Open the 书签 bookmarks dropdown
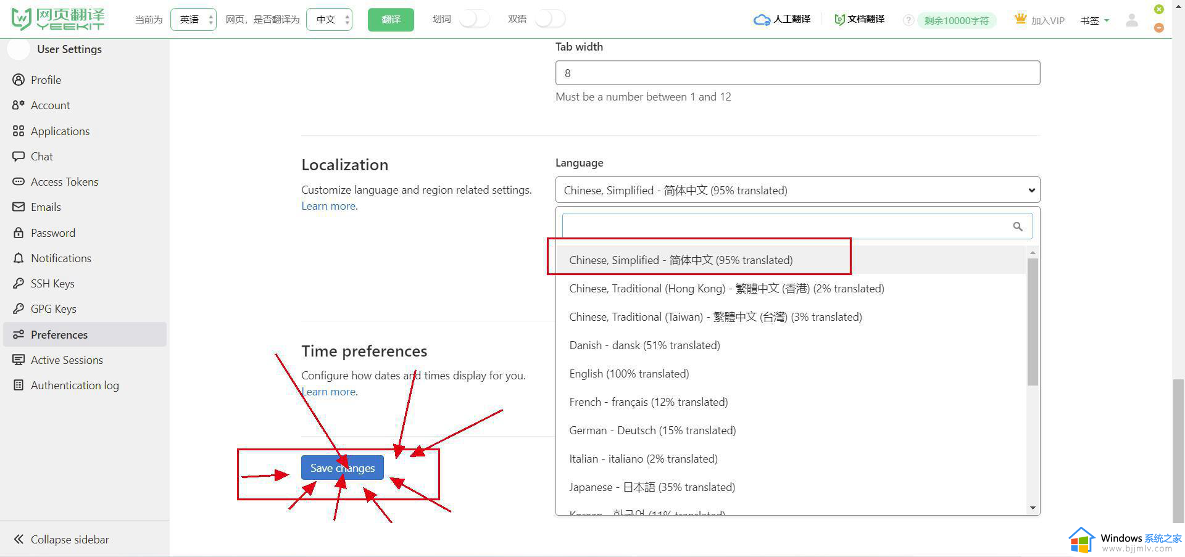Image resolution: width=1185 pixels, height=557 pixels. click(1095, 20)
